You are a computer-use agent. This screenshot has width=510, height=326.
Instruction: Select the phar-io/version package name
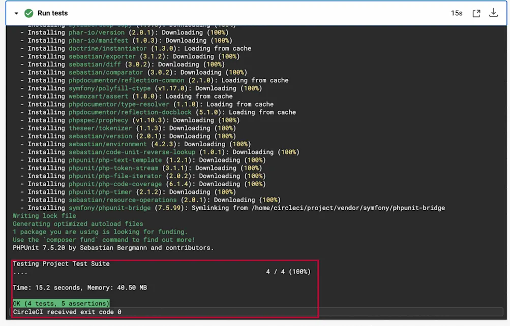coord(97,32)
